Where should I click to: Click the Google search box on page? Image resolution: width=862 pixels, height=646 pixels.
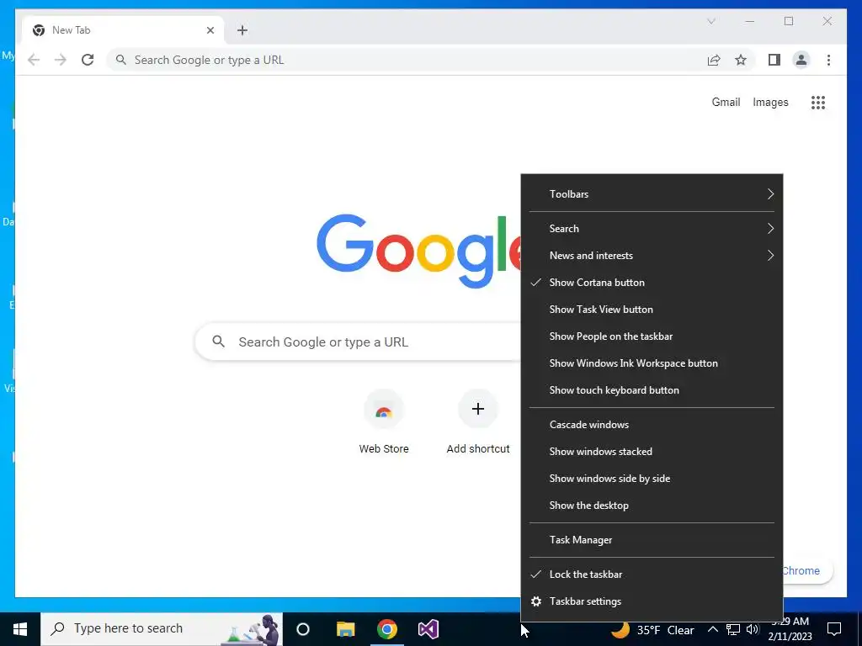[x=358, y=342]
